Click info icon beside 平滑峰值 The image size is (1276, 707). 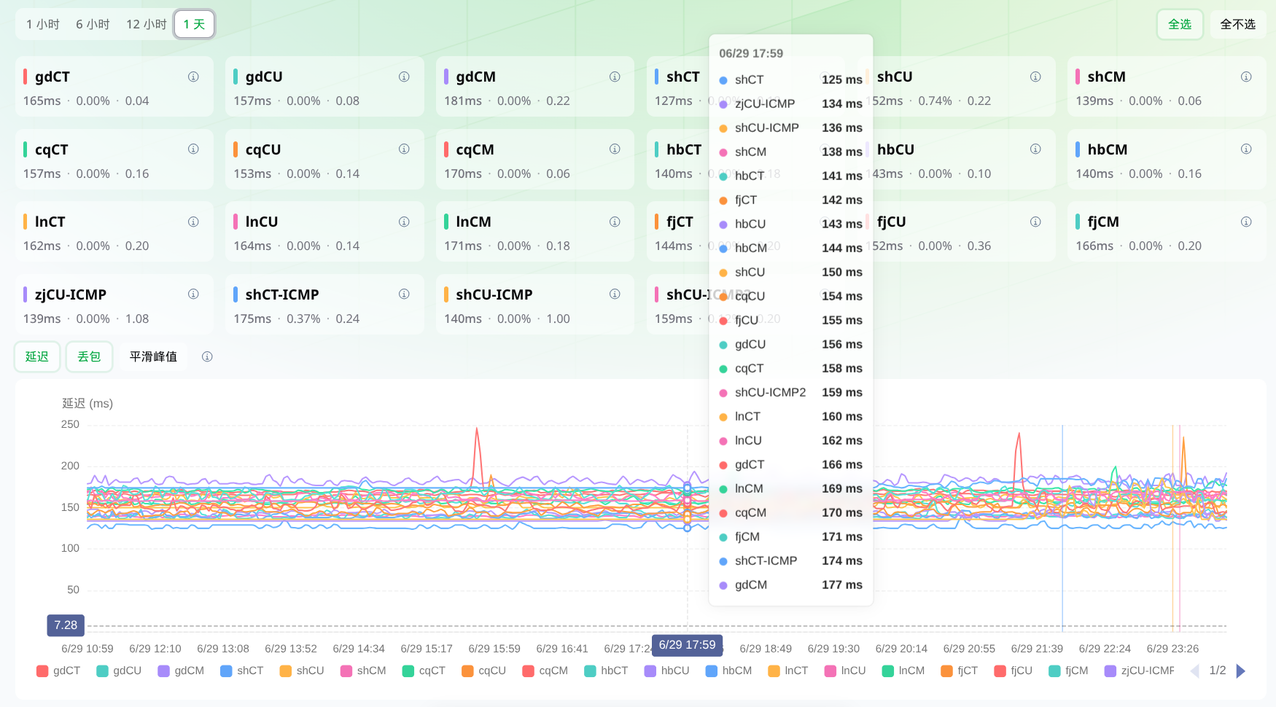[x=207, y=356]
